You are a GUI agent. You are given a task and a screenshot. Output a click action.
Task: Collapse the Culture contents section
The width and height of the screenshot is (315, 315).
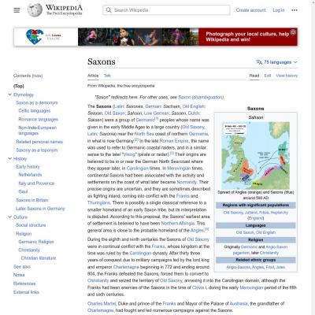tap(10, 217)
